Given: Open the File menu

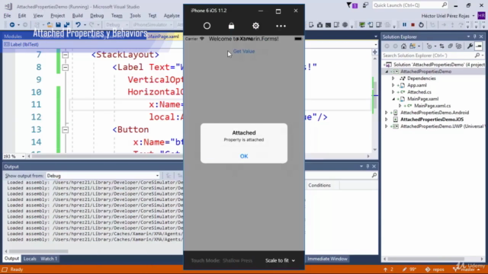Looking at the screenshot, I should tap(7, 15).
